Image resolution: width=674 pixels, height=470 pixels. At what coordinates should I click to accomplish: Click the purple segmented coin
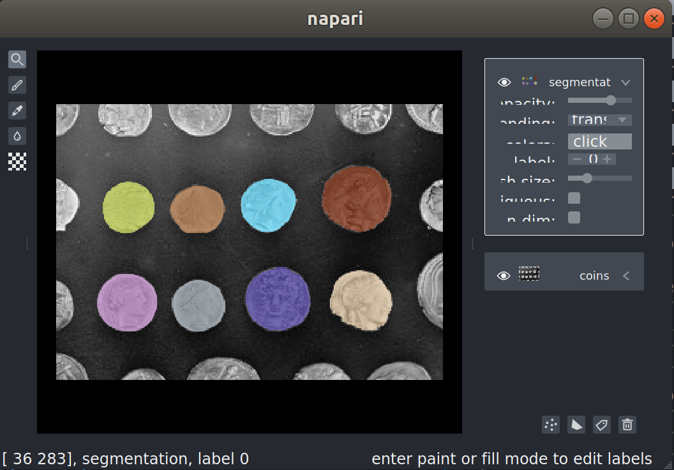[278, 299]
